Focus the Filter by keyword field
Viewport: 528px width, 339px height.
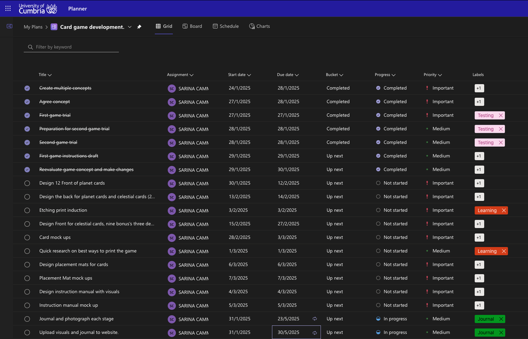(71, 47)
